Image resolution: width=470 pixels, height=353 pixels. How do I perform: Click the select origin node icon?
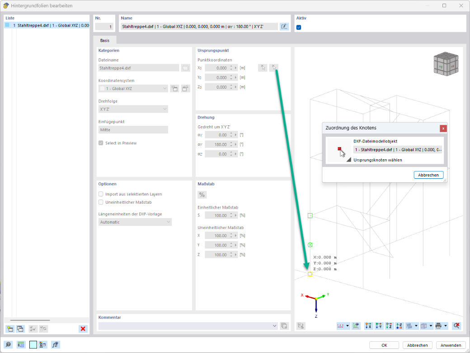274,67
